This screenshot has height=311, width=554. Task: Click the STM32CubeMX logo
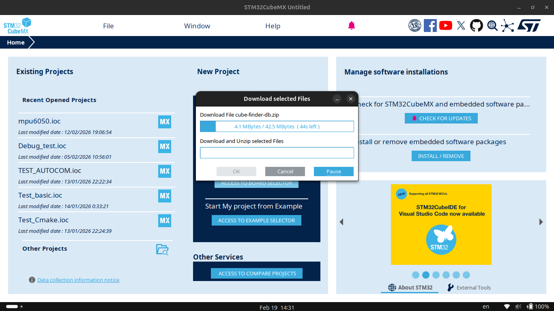point(17,26)
